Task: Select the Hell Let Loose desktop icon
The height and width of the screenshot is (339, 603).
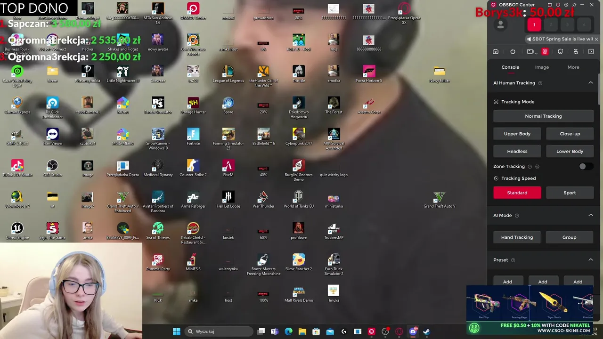Action: pos(228,200)
